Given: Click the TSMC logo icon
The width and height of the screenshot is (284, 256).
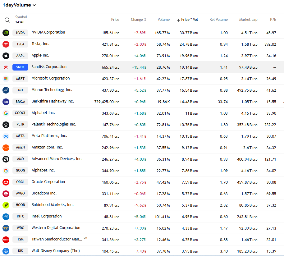Looking at the screenshot, I should point(6,240).
